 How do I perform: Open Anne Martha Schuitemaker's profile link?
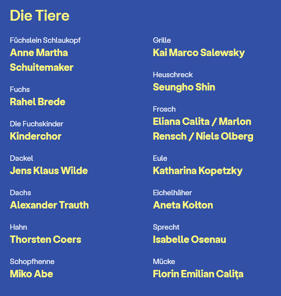41,60
